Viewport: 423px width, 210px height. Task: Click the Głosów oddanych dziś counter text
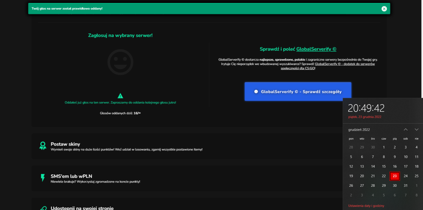tap(120, 113)
